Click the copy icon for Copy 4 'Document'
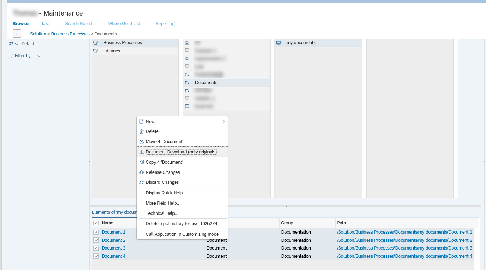Screen dimensions: 486x270 [141, 162]
